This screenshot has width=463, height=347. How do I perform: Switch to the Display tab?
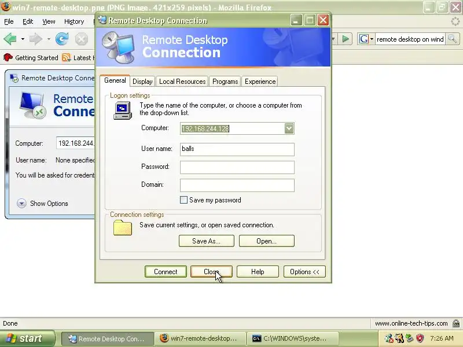click(142, 82)
